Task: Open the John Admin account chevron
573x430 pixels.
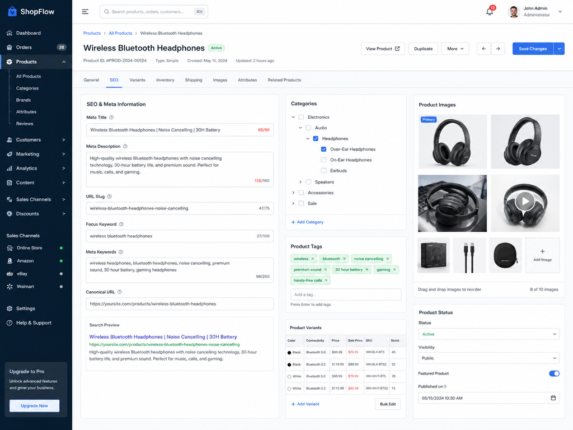Action: click(560, 12)
